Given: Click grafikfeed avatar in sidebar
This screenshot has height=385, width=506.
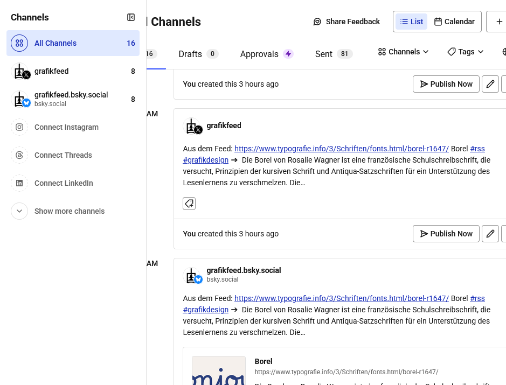Looking at the screenshot, I should coord(20,71).
